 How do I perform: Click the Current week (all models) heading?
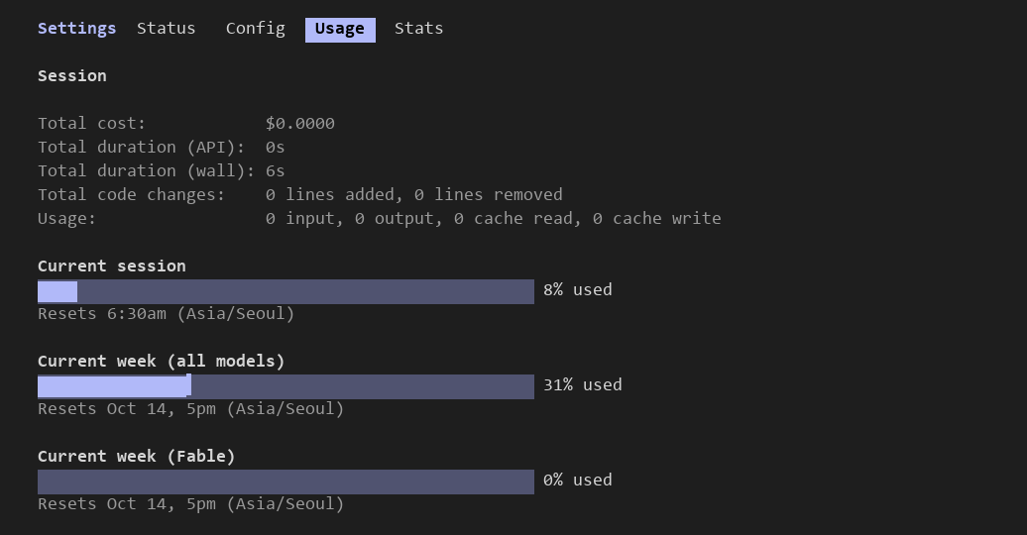point(162,362)
